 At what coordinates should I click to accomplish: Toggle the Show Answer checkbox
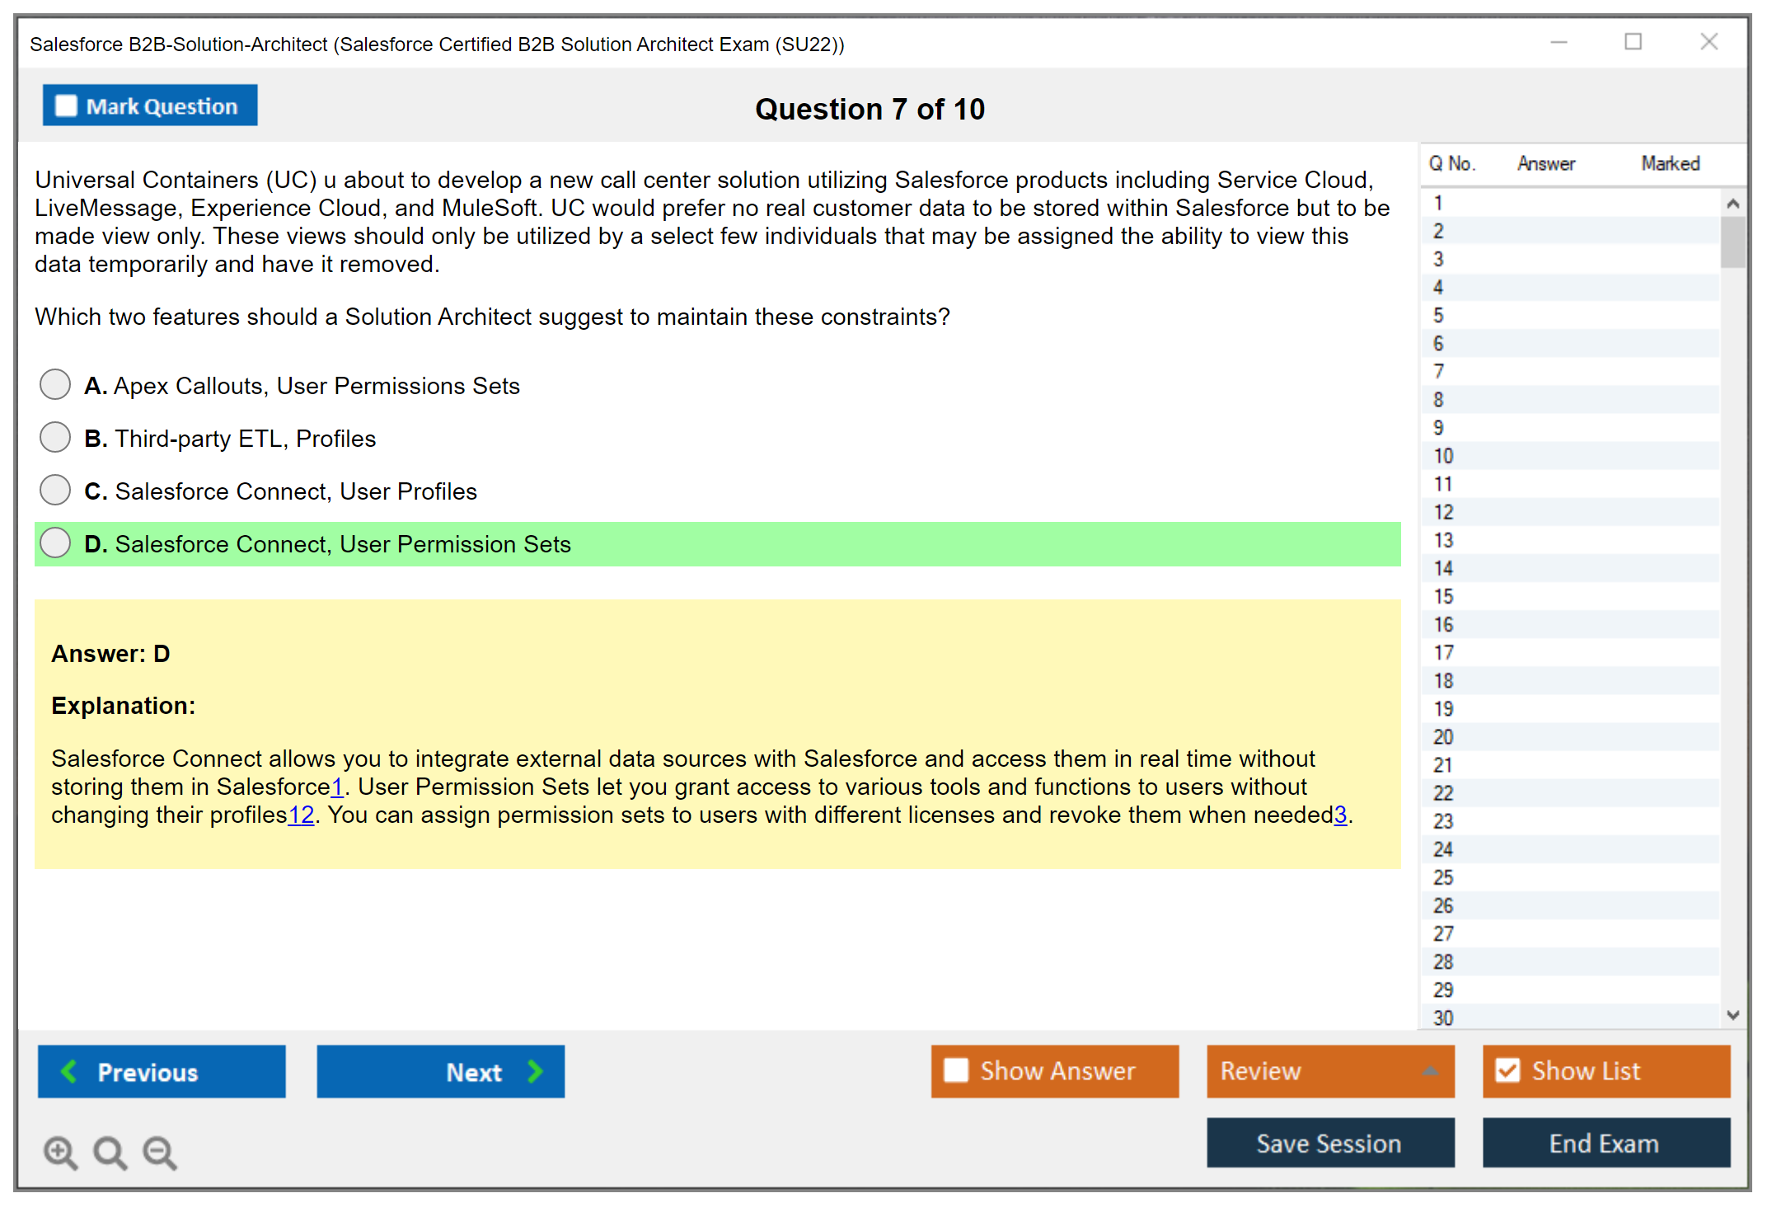956,1070
